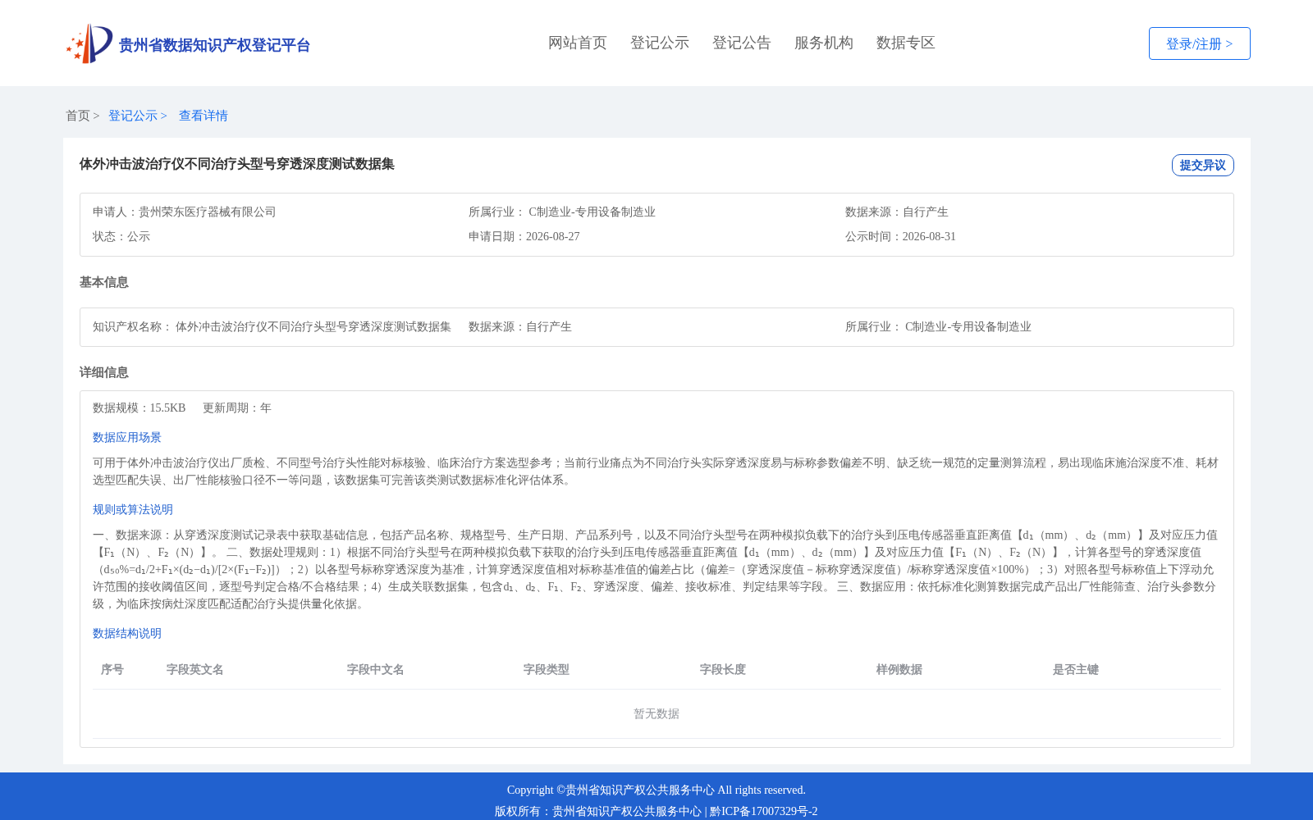The width and height of the screenshot is (1313, 820).
Task: Click the platform logo icon
Action: 89,43
